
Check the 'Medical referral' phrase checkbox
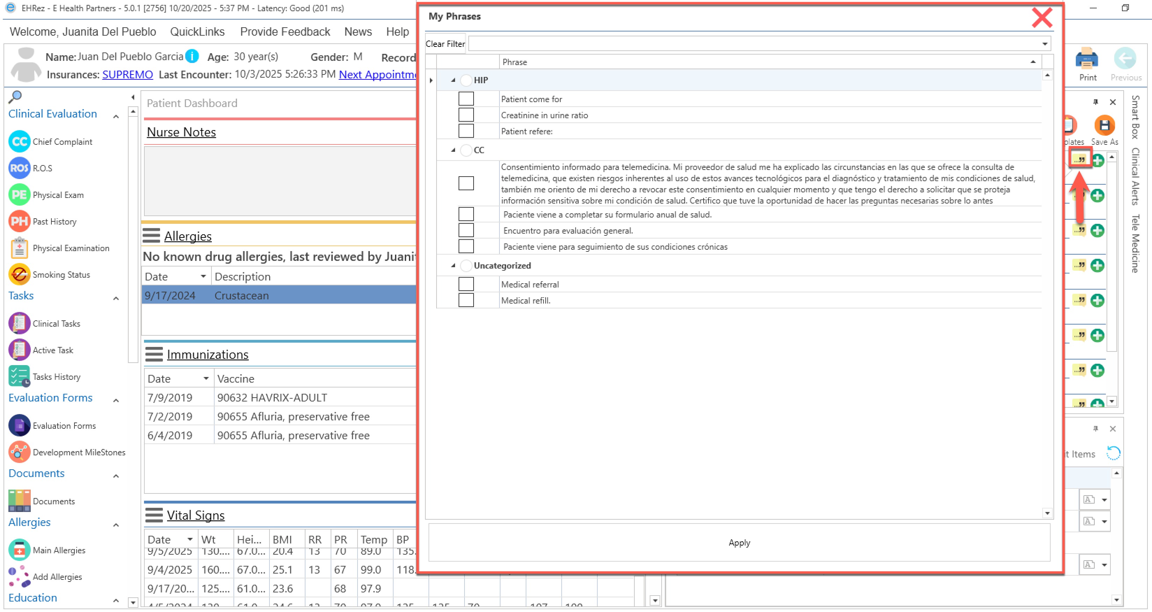[x=466, y=285]
